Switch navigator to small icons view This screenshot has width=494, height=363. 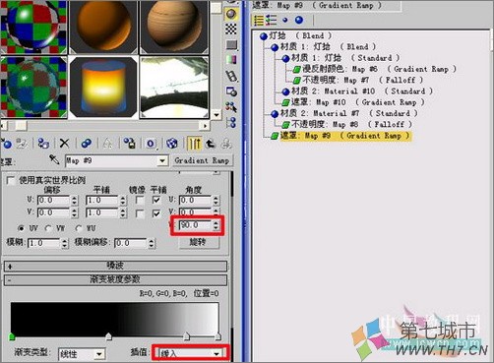click(285, 20)
